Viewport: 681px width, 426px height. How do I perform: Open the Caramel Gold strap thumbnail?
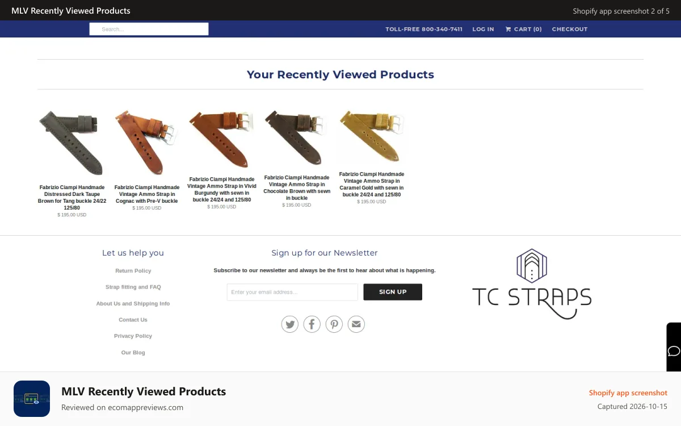(x=372, y=136)
